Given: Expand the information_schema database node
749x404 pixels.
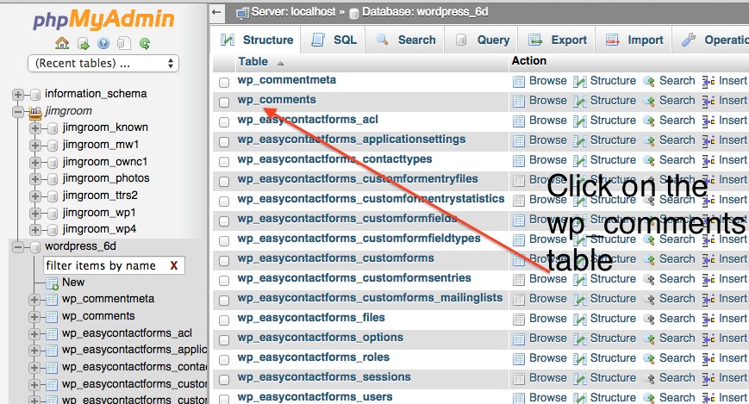Looking at the screenshot, I should (18, 95).
